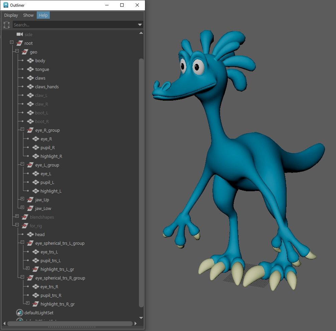Viewport: 336px width, 331px height.
Task: Collapse the geo group
Action: [17, 51]
